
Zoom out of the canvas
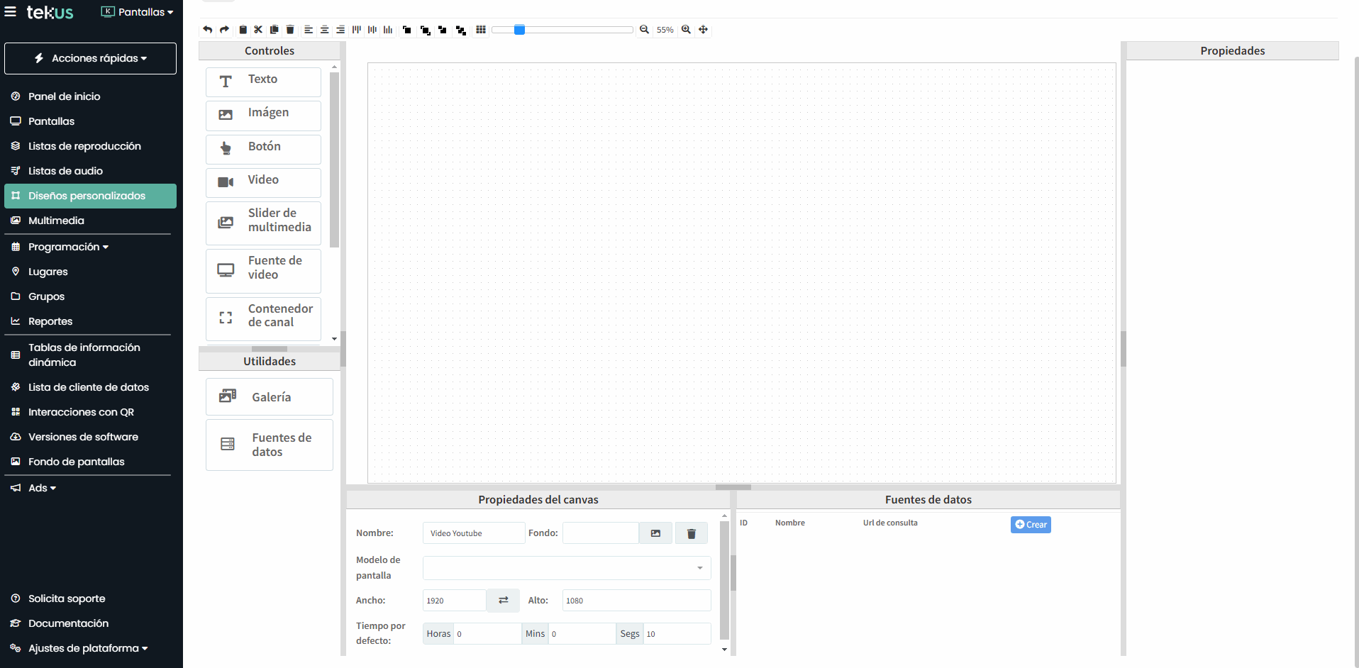click(645, 29)
